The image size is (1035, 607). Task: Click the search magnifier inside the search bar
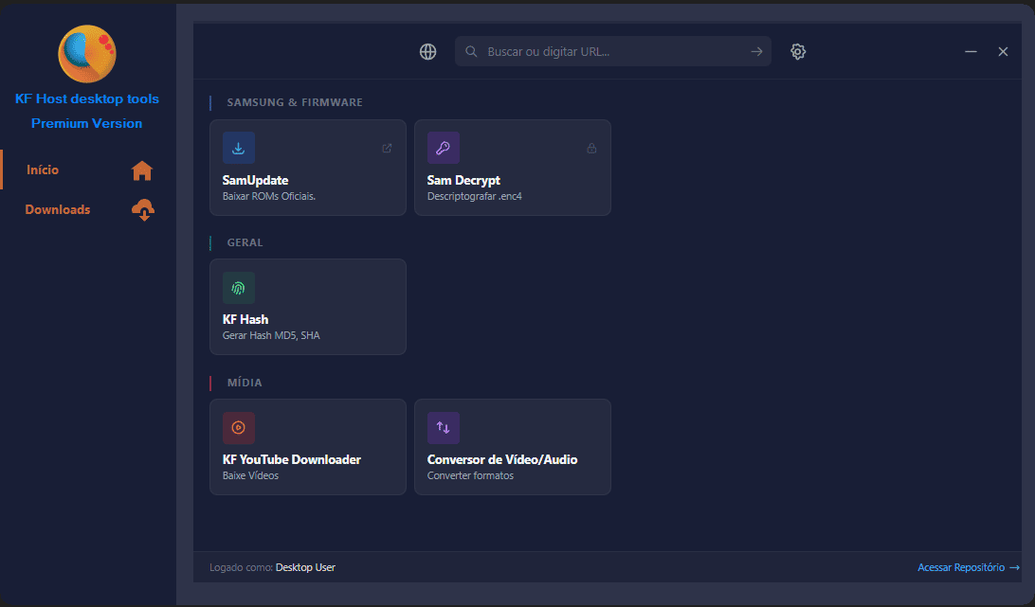471,51
